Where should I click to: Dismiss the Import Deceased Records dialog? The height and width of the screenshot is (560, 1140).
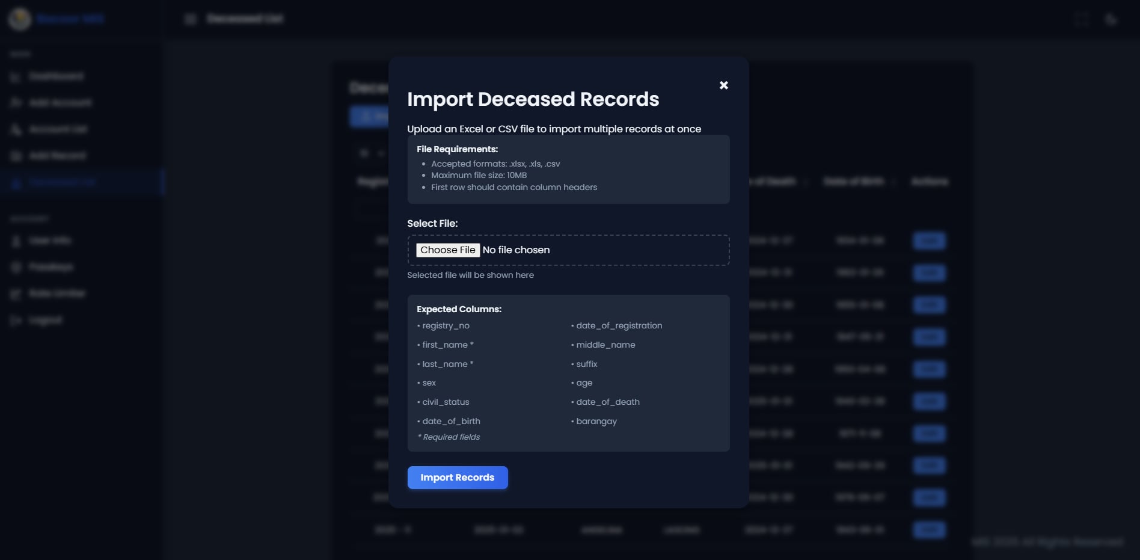[x=723, y=85]
